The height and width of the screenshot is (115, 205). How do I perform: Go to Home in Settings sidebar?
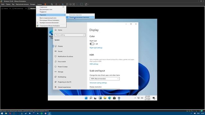tap(70, 30)
